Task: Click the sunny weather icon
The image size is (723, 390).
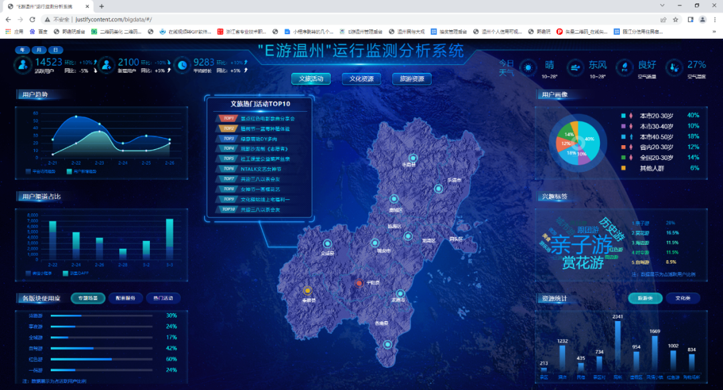Action: [529, 68]
